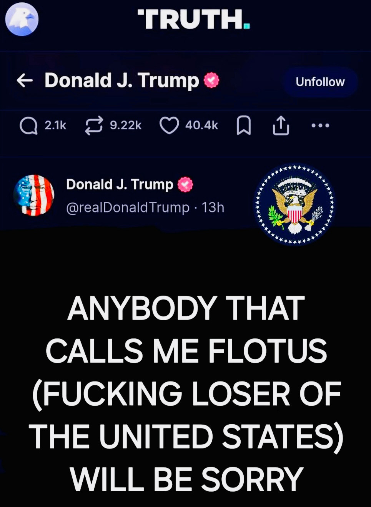ReTruth the post with the arrows icon
The width and height of the screenshot is (371, 507).
point(94,125)
